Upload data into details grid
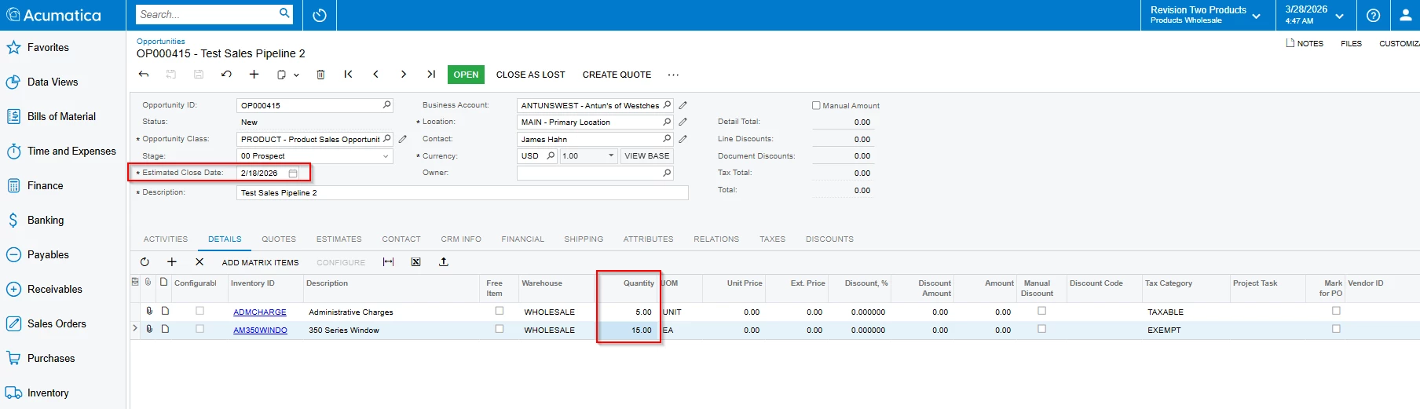The image size is (1420, 409). [x=444, y=262]
